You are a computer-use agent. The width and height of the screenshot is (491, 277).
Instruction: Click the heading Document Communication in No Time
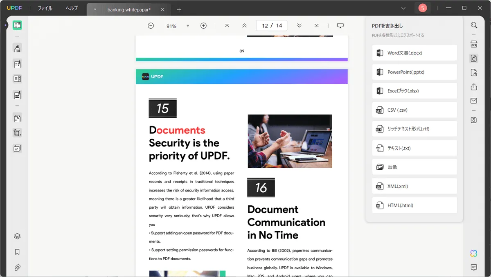tap(286, 222)
